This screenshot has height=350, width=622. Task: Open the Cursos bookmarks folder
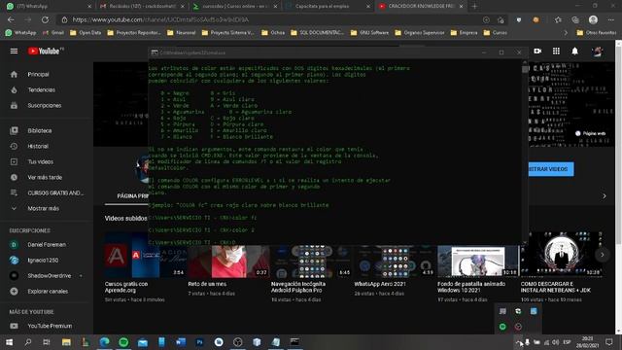point(495,32)
